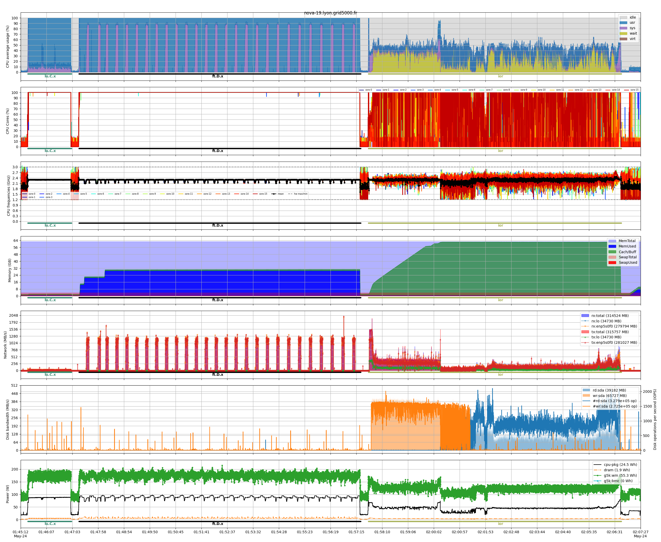Click the "150" tick on the Power axis
The height and width of the screenshot is (542, 661).
click(x=15, y=482)
